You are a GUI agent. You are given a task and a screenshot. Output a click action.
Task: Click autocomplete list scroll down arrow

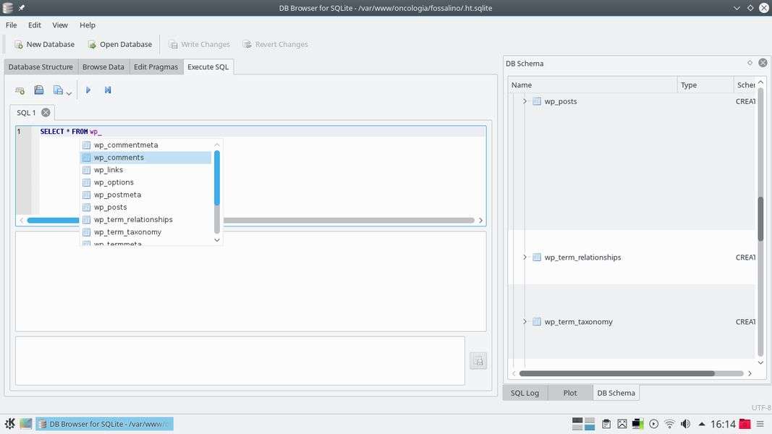click(x=217, y=240)
